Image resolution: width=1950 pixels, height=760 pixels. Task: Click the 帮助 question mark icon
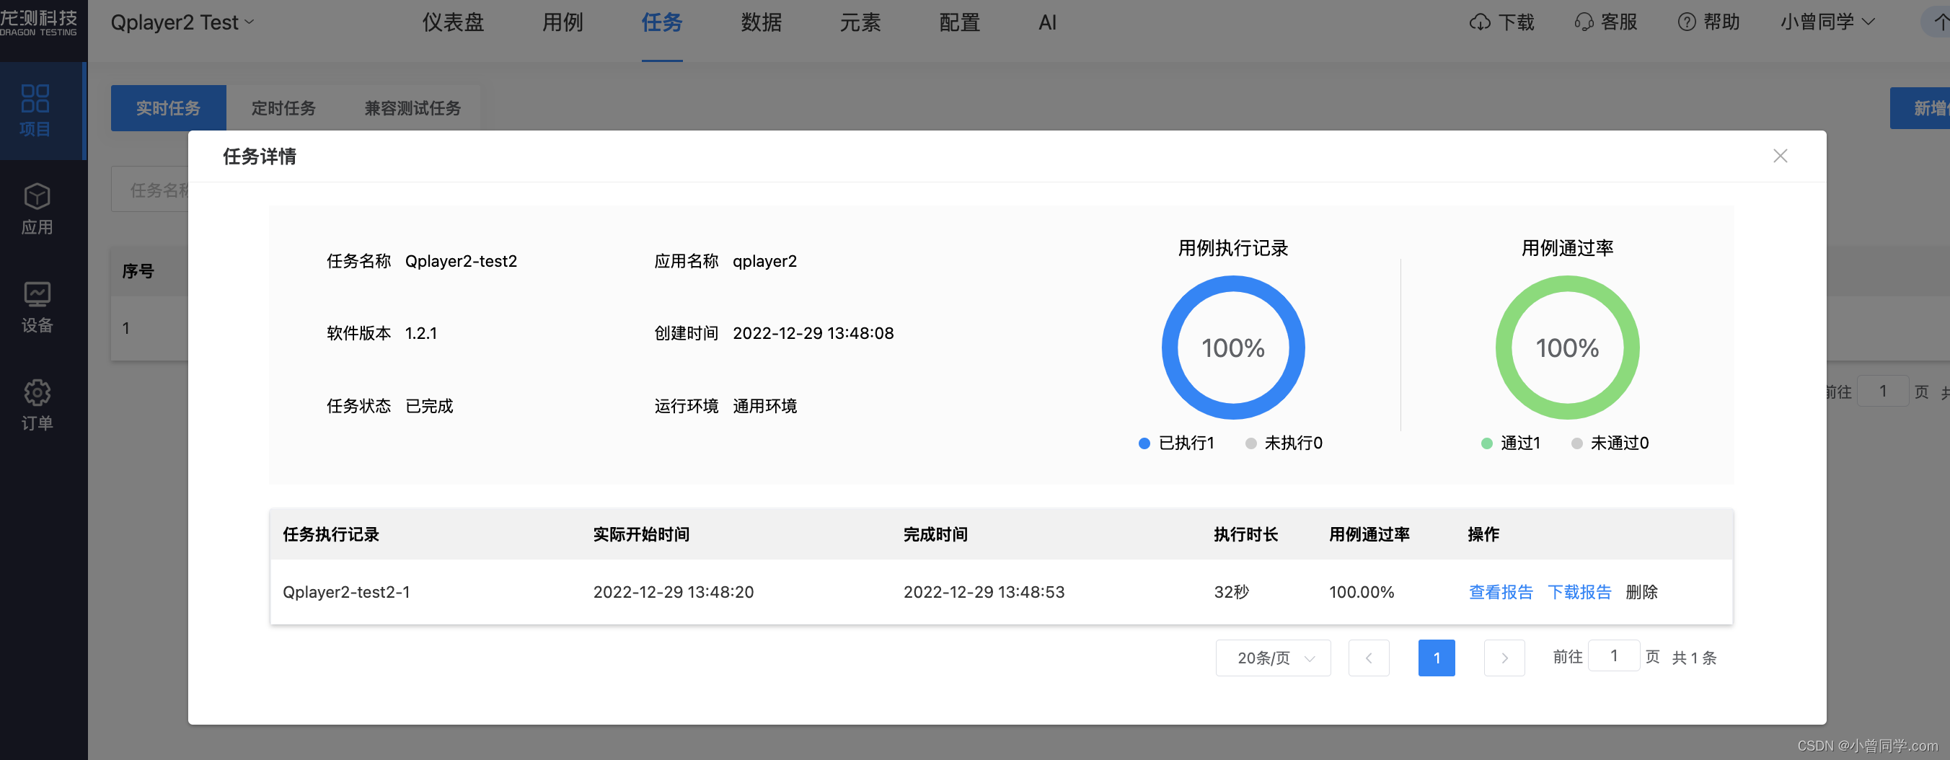tap(1687, 22)
